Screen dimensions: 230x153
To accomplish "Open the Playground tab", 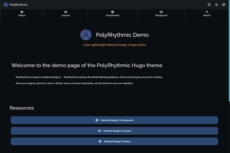I will (161, 13).
